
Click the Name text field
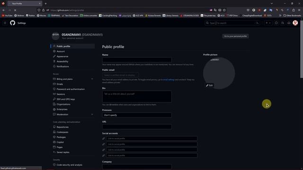[x=137, y=59]
